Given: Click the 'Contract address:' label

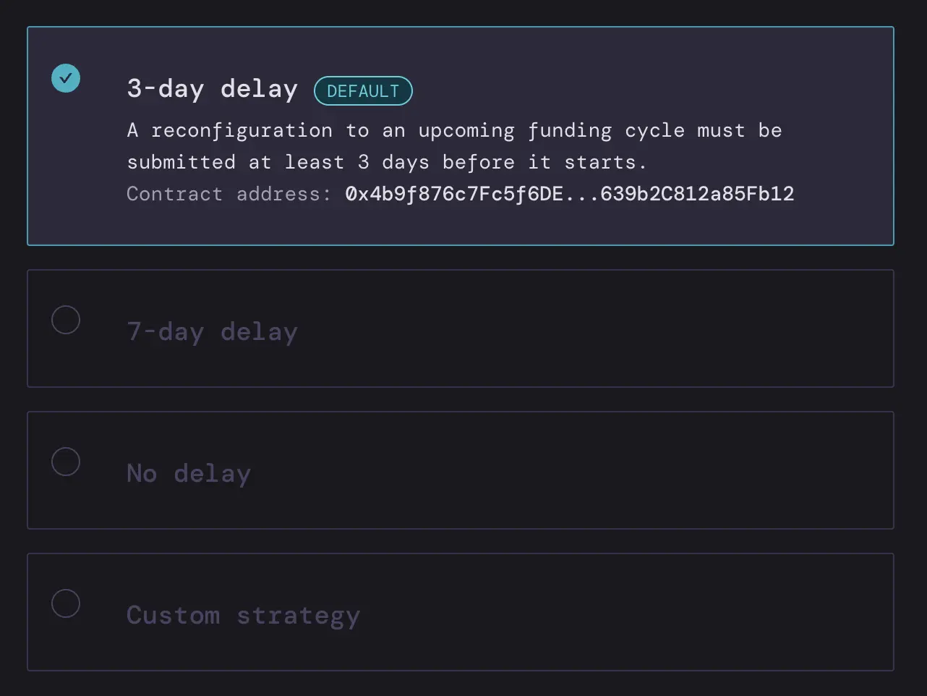Looking at the screenshot, I should [228, 194].
